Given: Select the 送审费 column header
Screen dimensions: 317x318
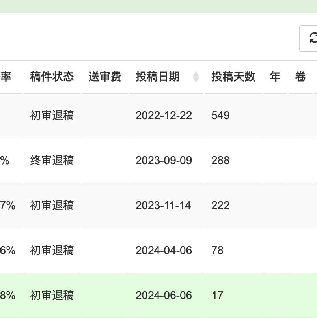Looking at the screenshot, I should coord(105,77).
